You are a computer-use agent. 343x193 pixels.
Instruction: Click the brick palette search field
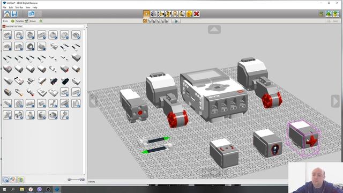(x=53, y=26)
